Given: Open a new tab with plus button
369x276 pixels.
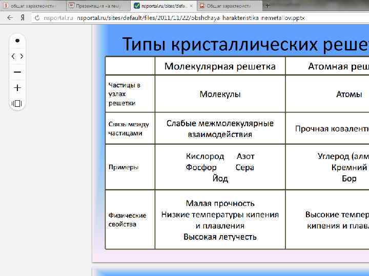Looking at the screenshot, I should tap(268, 6).
